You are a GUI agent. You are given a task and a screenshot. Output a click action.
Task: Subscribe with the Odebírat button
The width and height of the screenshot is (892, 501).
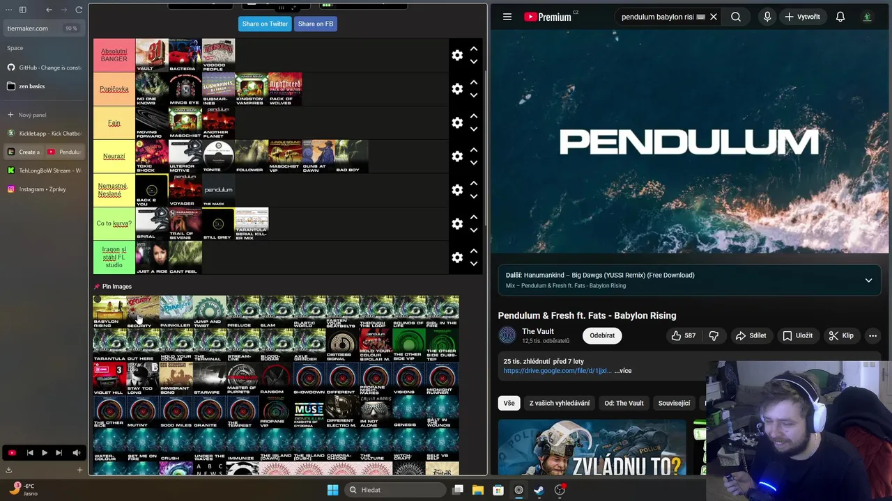pos(602,335)
